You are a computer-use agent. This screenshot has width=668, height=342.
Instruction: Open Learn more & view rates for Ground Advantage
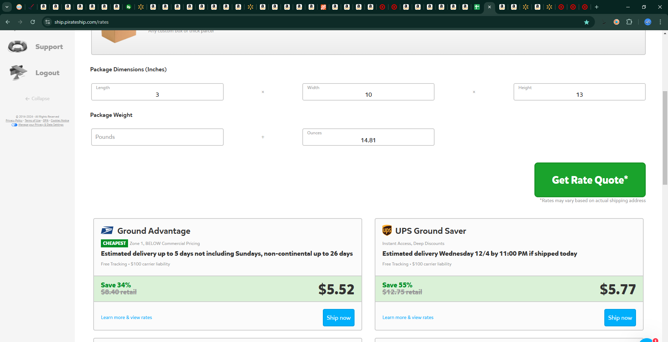click(126, 317)
